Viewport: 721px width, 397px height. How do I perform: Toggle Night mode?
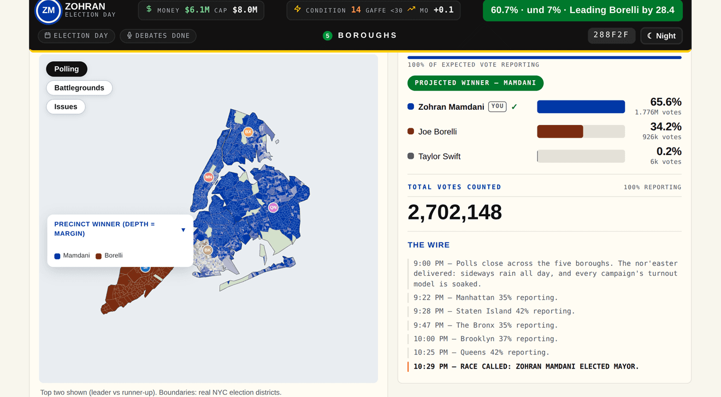click(661, 36)
